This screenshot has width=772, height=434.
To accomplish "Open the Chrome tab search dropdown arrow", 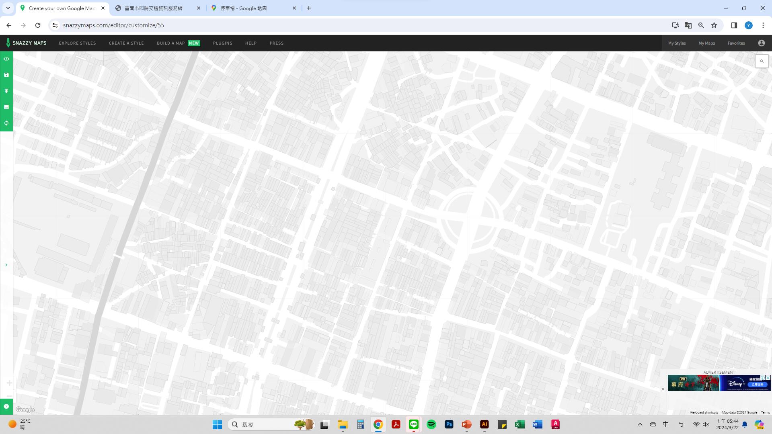I will click(8, 8).
